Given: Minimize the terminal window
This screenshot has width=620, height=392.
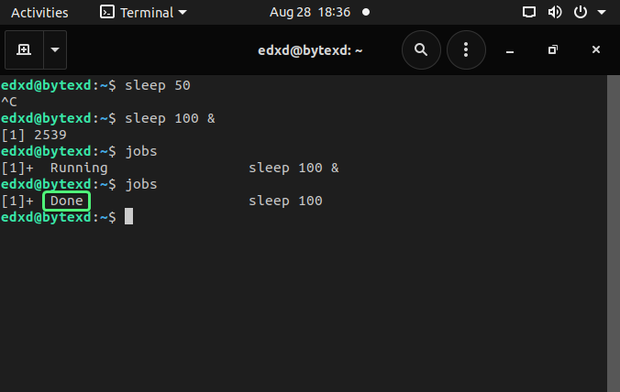Looking at the screenshot, I should [x=510, y=49].
